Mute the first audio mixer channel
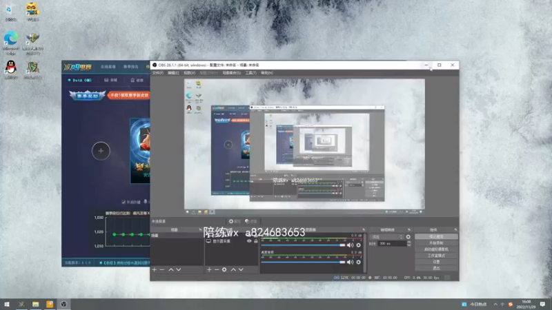 (350, 245)
